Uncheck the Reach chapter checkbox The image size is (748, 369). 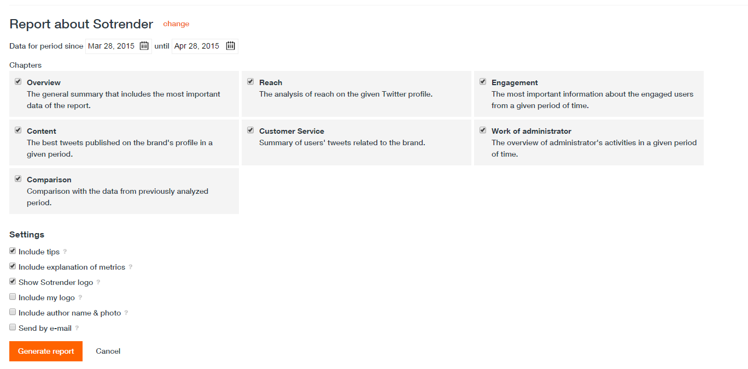(250, 82)
